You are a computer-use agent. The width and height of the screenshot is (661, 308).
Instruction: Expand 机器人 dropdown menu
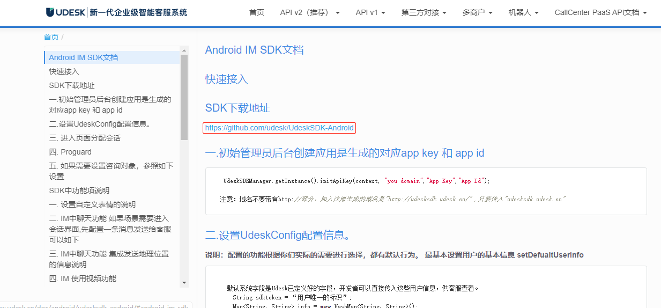(x=524, y=12)
